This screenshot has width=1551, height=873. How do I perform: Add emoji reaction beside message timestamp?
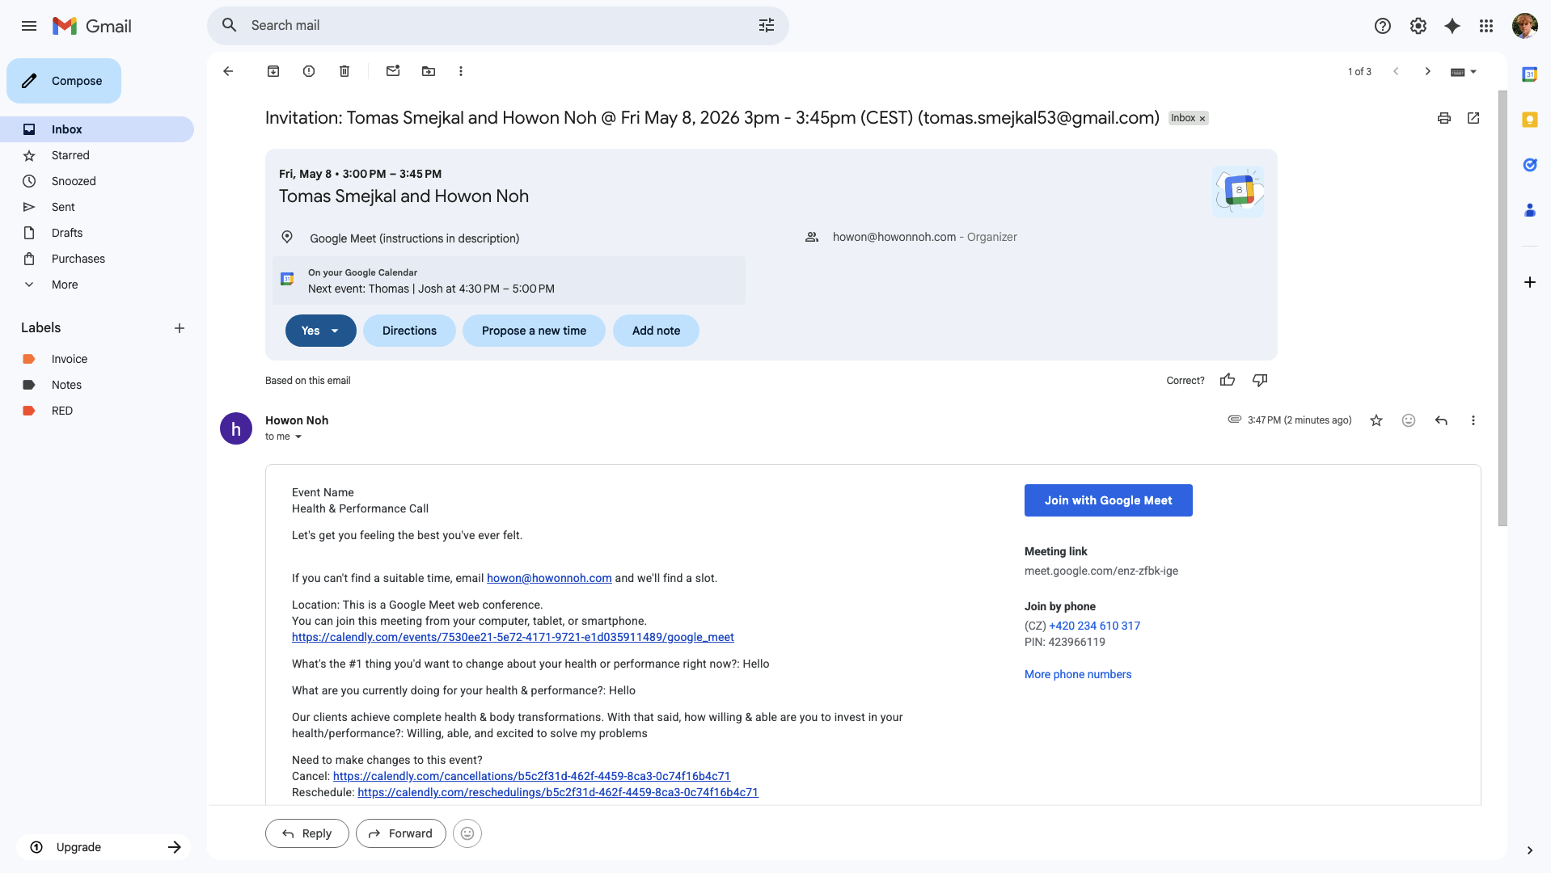pyautogui.click(x=1409, y=420)
